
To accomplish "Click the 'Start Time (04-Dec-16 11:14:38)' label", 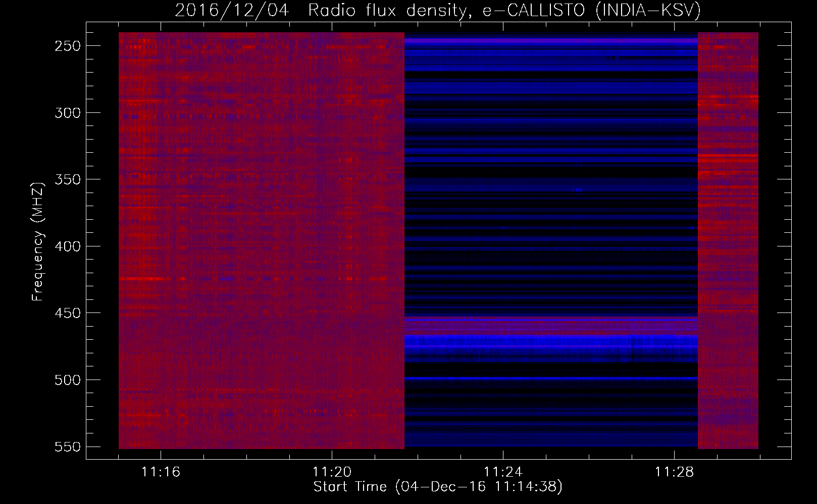I will tap(438, 487).
